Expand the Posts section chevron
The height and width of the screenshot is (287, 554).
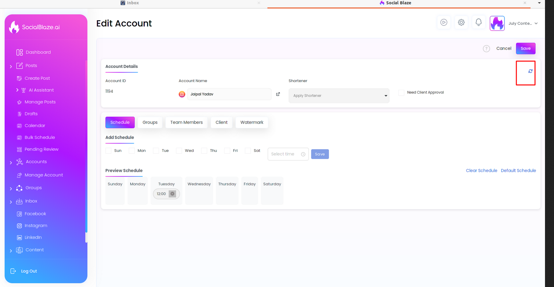click(11, 67)
